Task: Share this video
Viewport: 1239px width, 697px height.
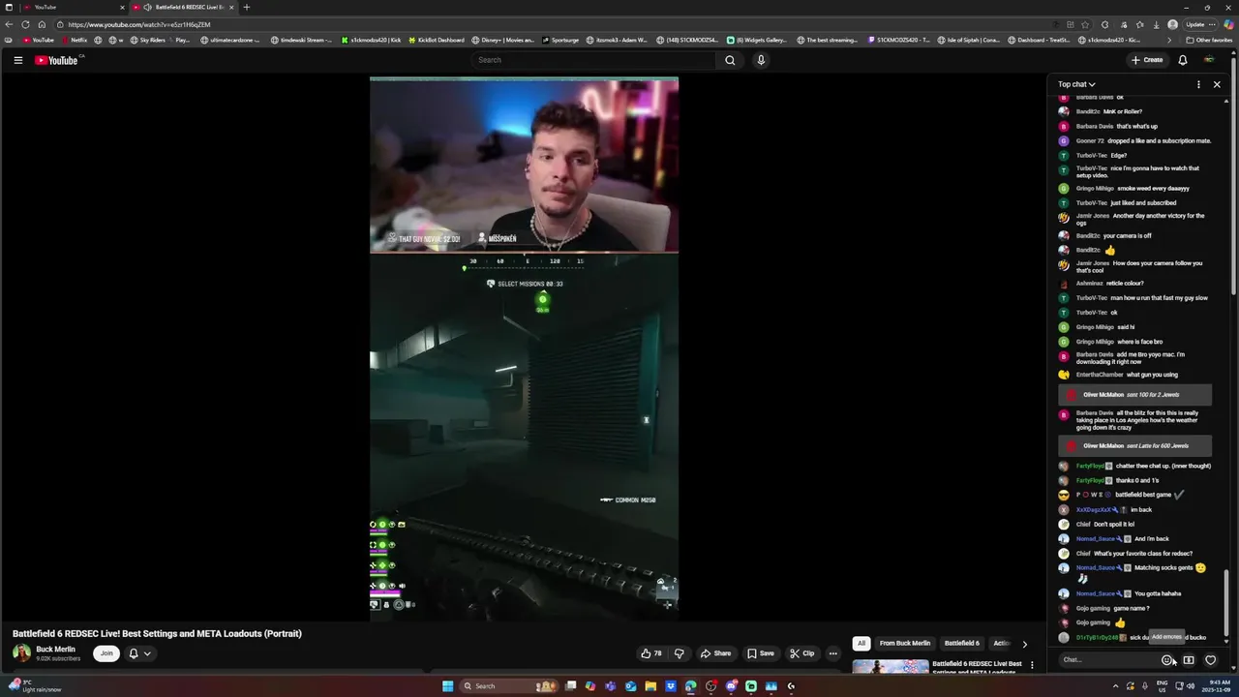Action: 715,653
